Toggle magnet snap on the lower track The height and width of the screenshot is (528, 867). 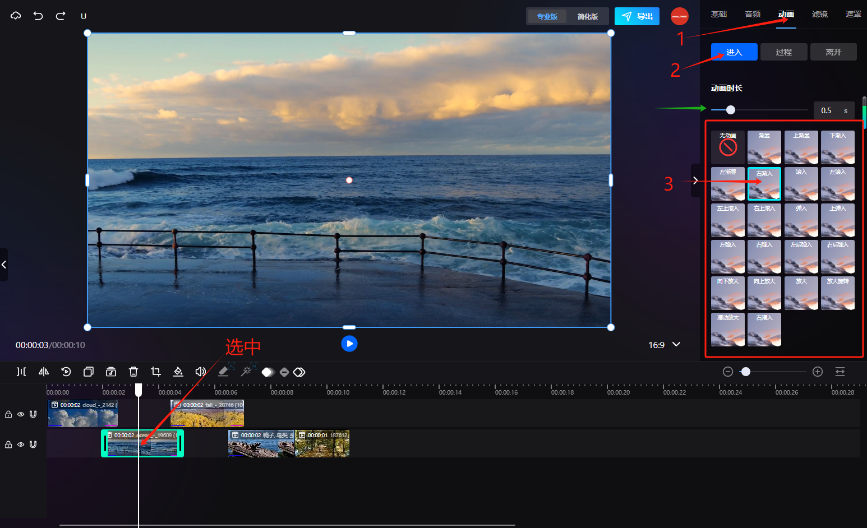pyautogui.click(x=33, y=444)
